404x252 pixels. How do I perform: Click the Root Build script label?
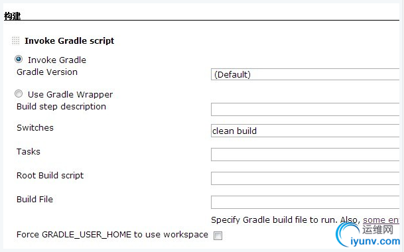pyautogui.click(x=50, y=176)
